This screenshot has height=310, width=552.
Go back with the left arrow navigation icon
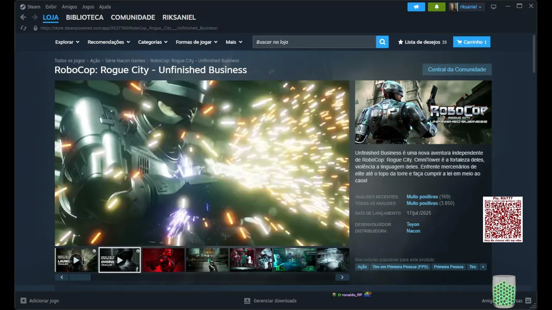click(x=23, y=17)
